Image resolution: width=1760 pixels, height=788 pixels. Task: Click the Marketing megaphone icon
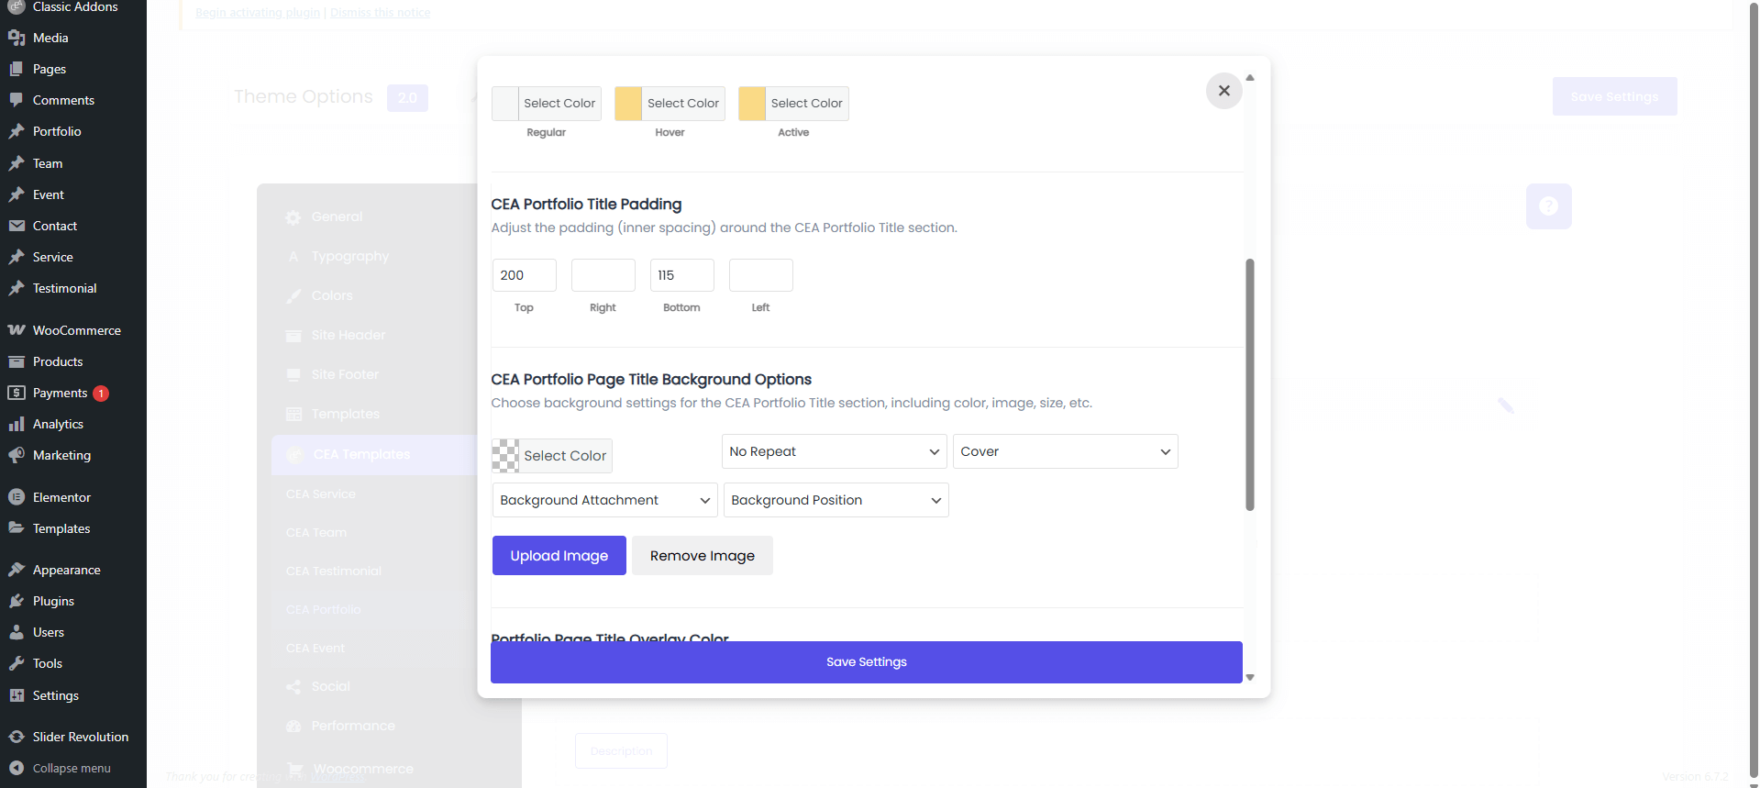(17, 455)
